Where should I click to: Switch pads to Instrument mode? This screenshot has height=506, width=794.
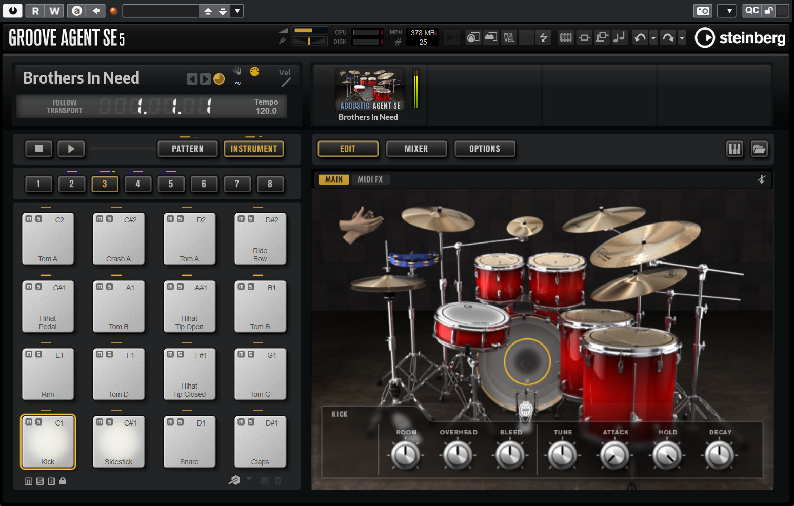coord(254,149)
